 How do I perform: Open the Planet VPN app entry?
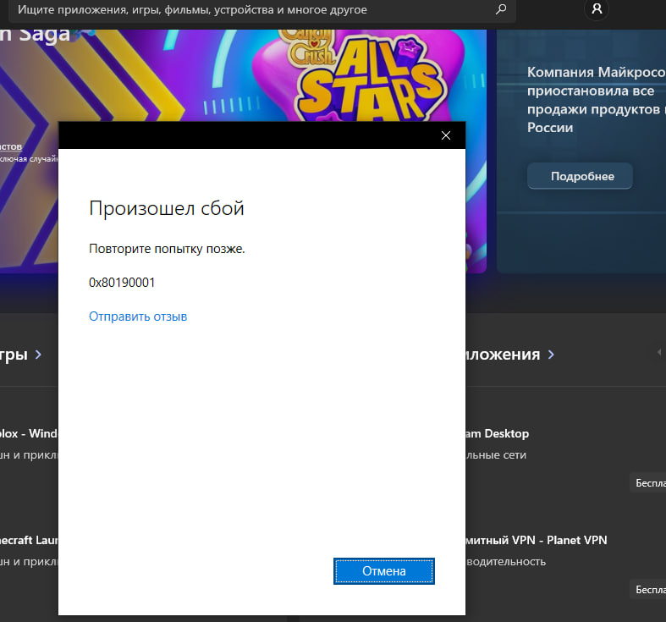click(x=537, y=540)
